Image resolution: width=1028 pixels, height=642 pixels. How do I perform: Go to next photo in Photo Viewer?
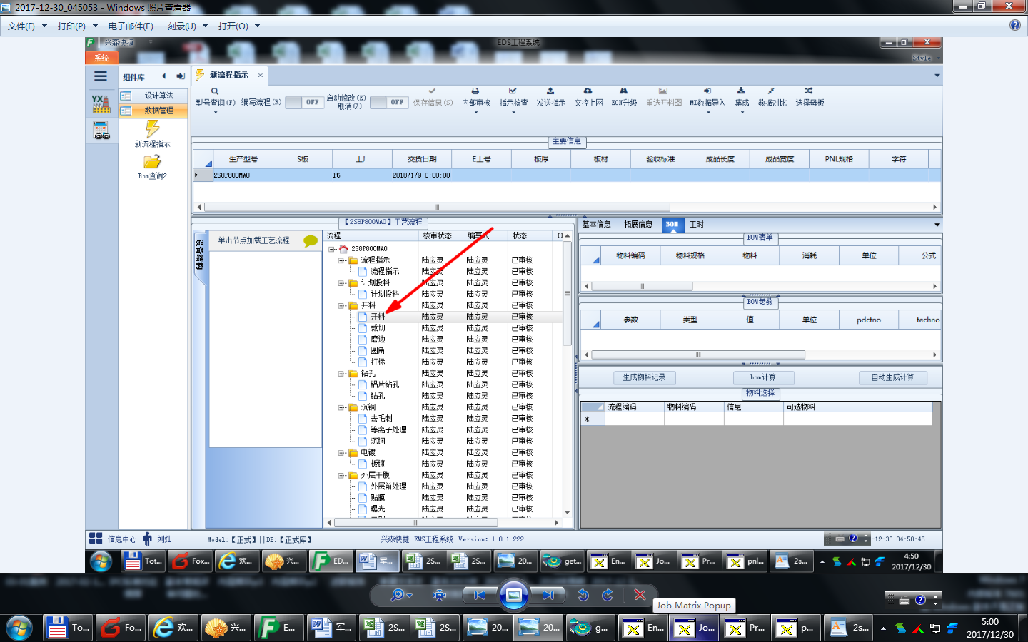pyautogui.click(x=548, y=595)
